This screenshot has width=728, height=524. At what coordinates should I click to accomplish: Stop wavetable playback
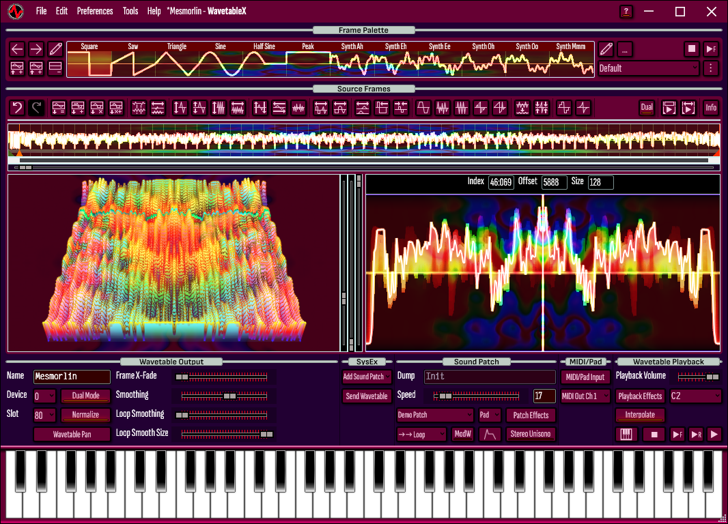pos(654,434)
